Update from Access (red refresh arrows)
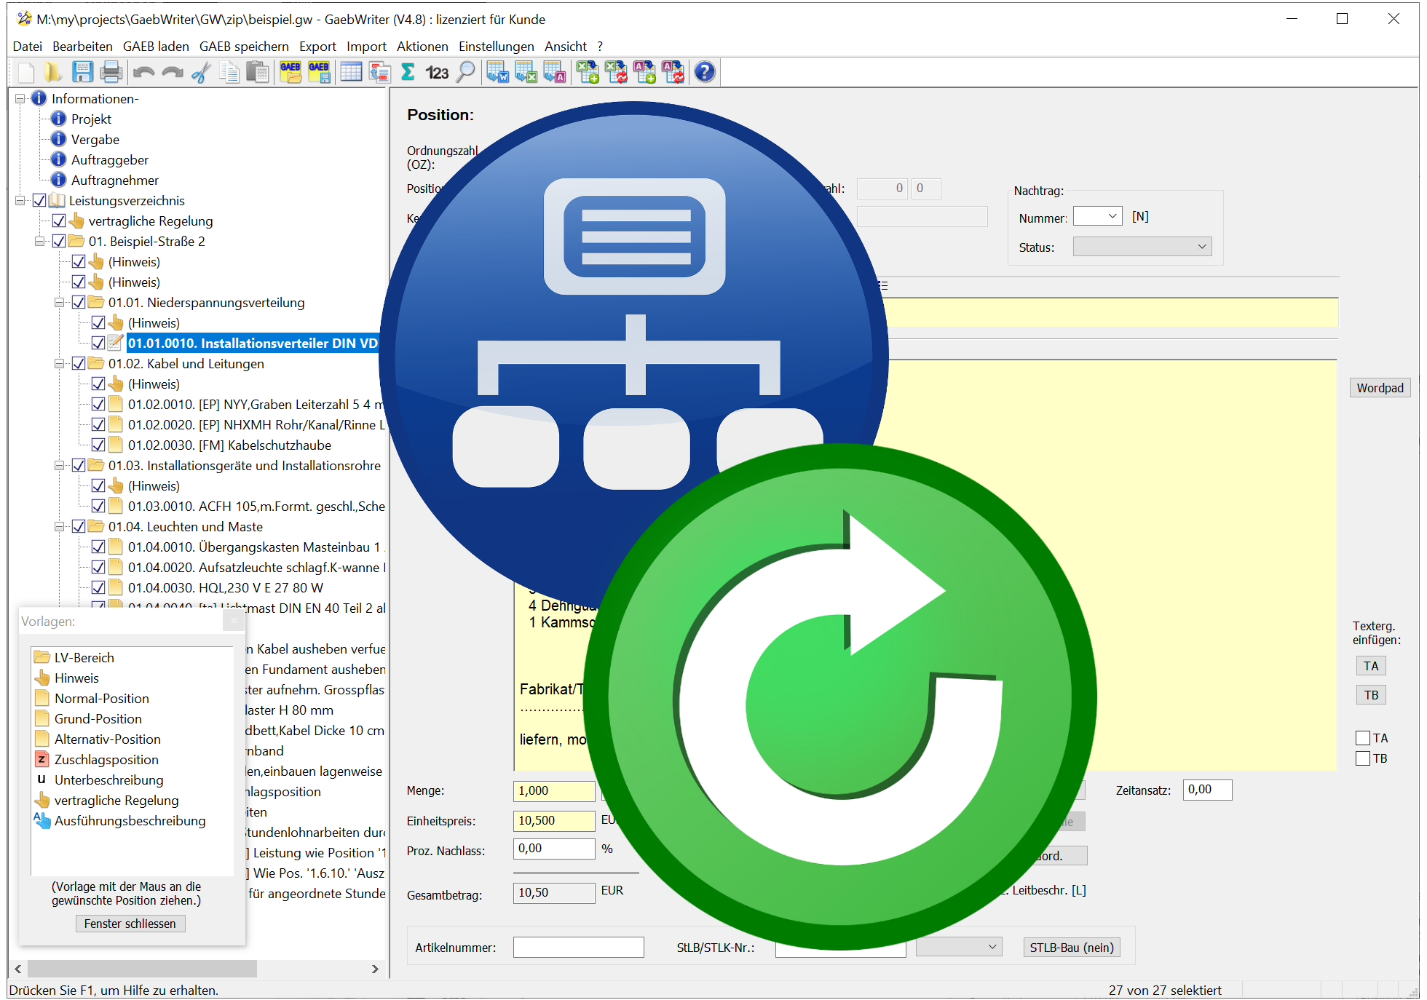Screen dimensions: 1427x1000 (673, 72)
